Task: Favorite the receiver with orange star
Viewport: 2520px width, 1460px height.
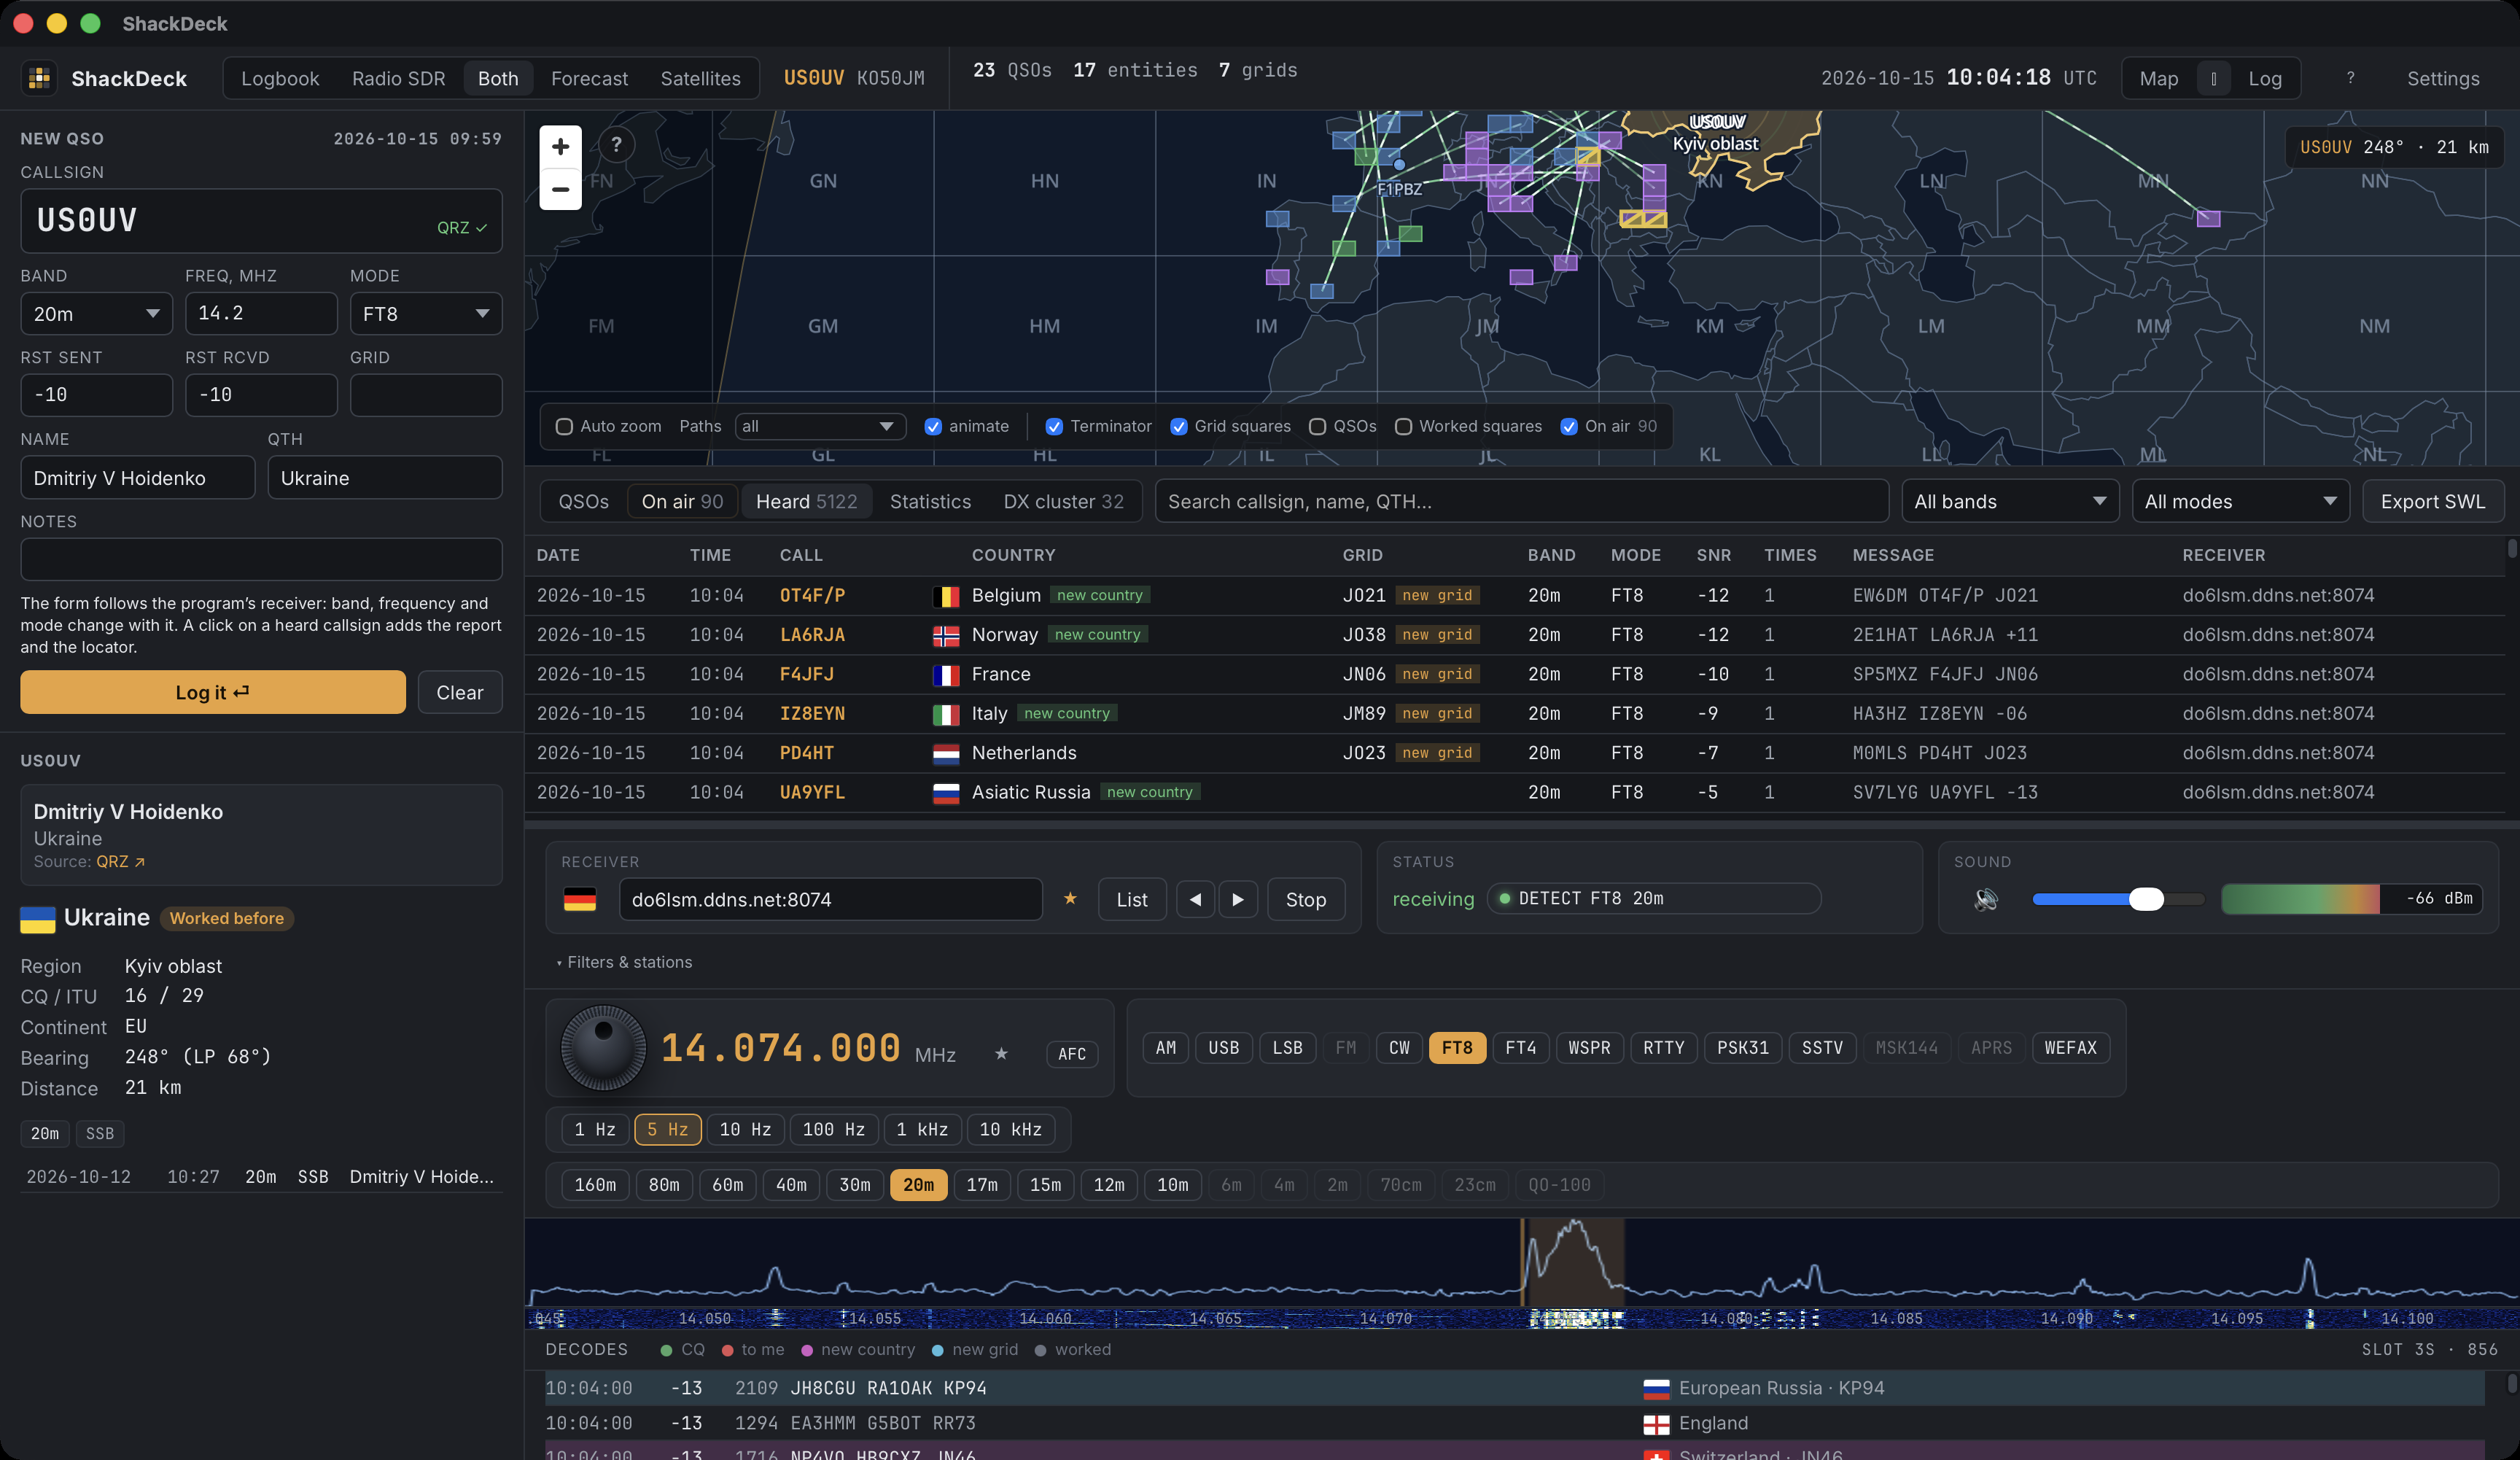Action: tap(1070, 898)
